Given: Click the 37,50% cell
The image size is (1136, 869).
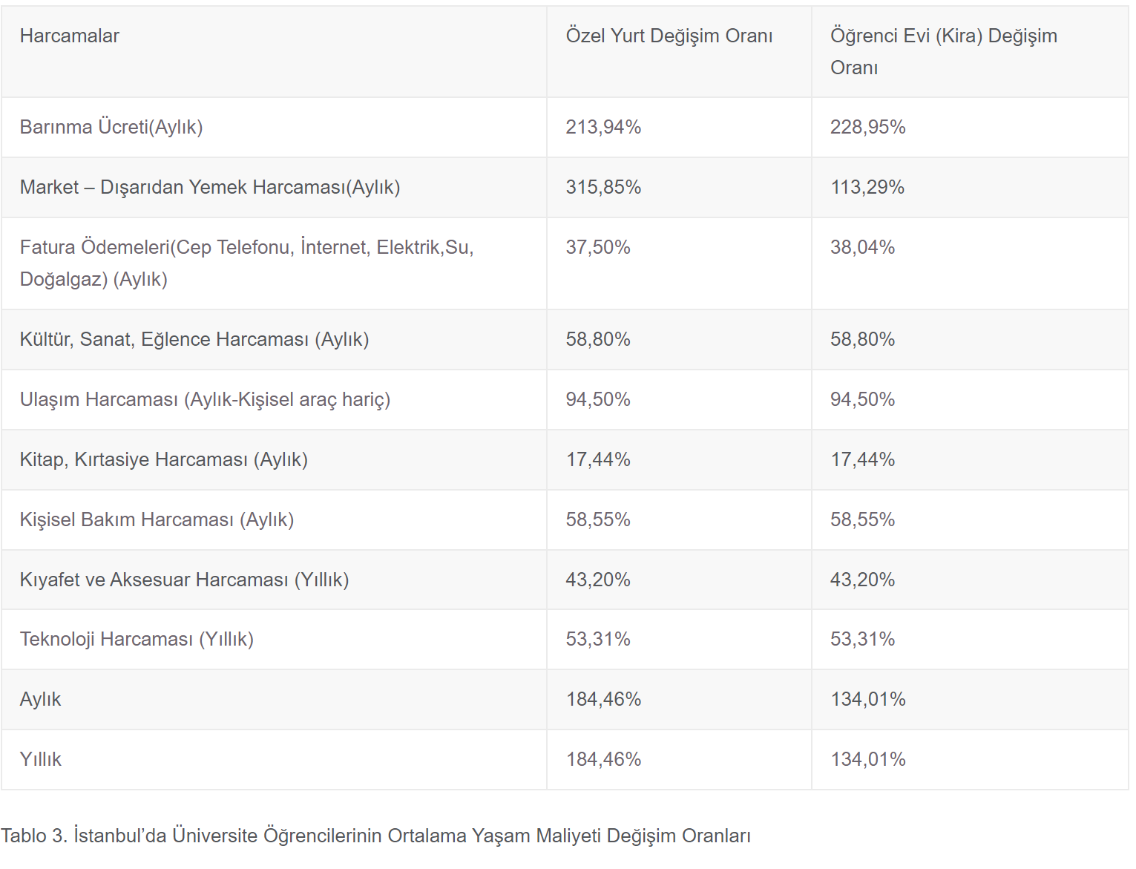Looking at the screenshot, I should tap(598, 247).
